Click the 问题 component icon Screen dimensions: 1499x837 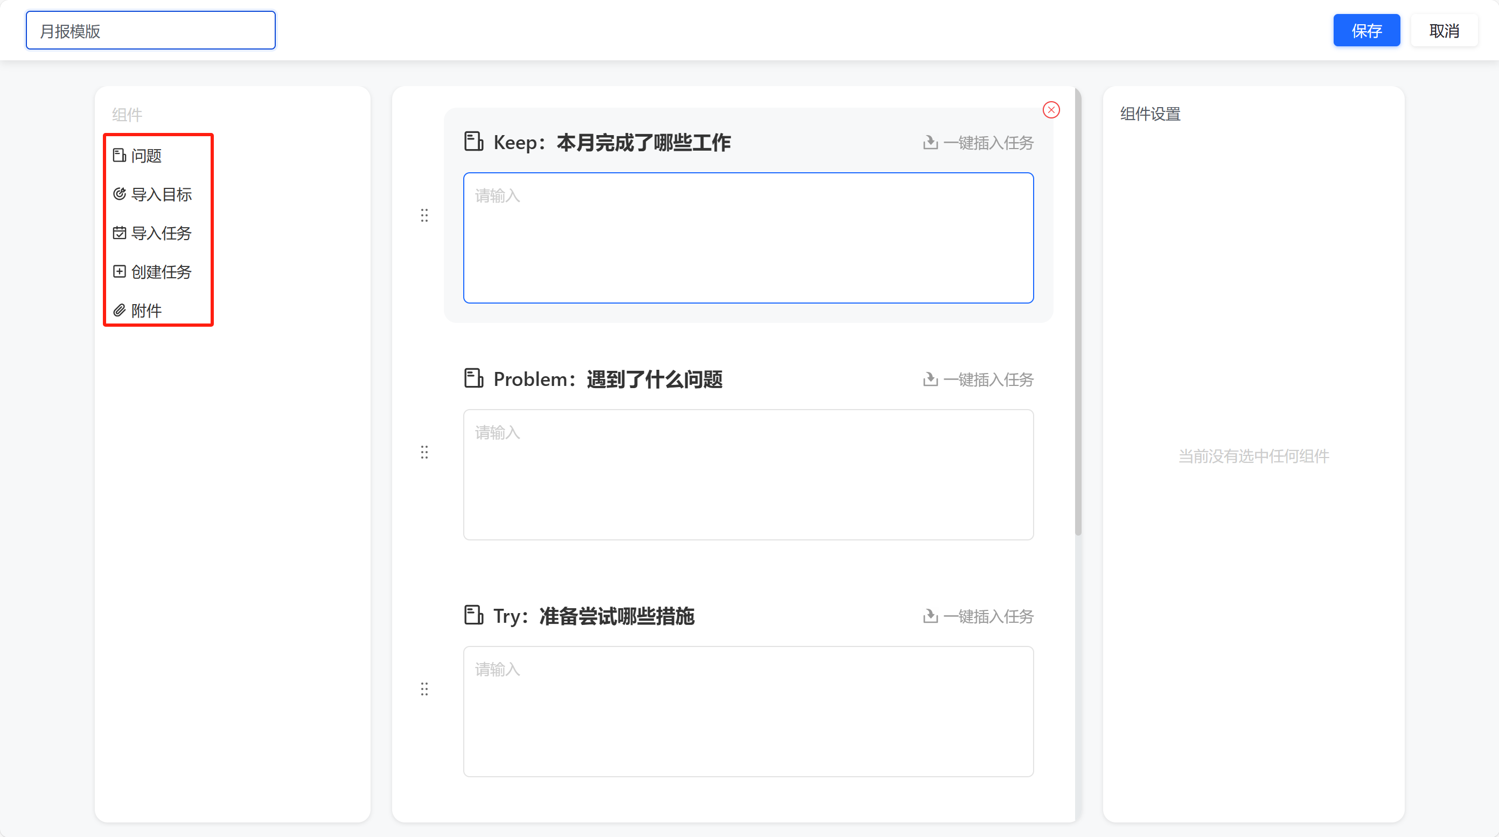point(119,156)
